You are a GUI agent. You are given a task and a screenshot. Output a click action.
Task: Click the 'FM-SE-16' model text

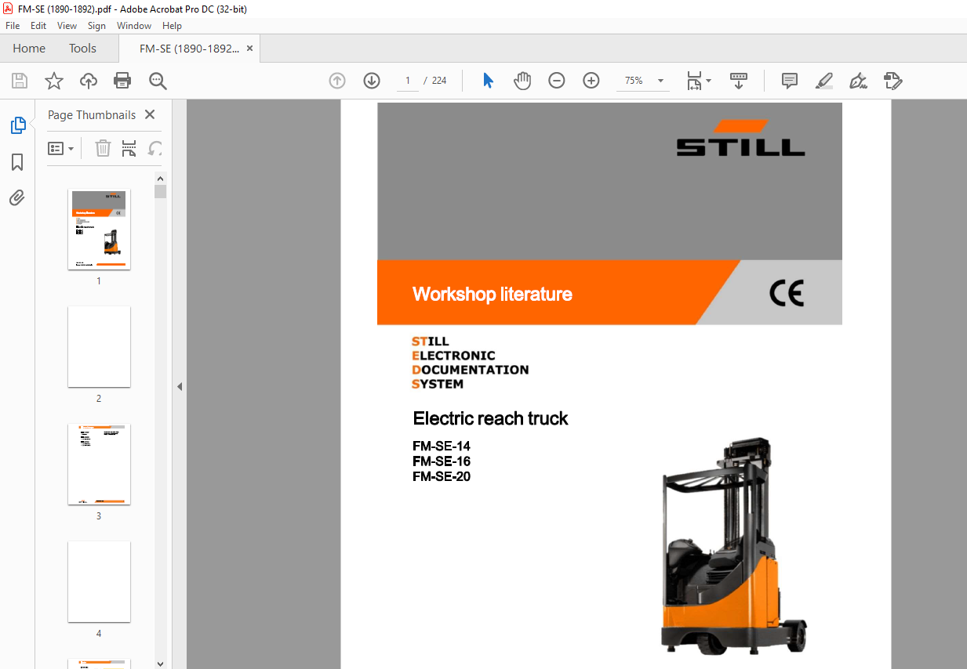tap(442, 461)
